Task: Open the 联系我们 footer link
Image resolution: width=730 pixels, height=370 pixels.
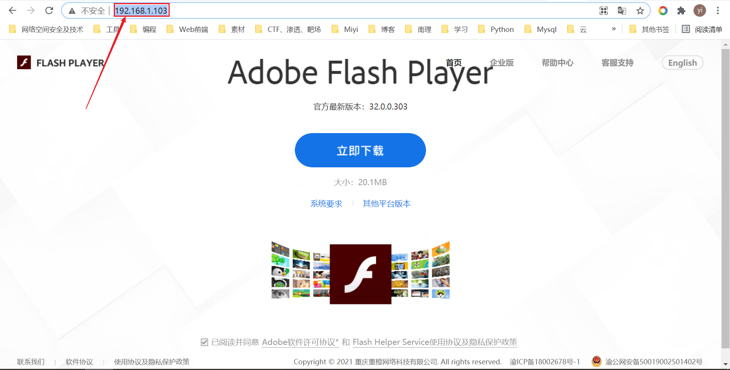Action: tap(31, 362)
